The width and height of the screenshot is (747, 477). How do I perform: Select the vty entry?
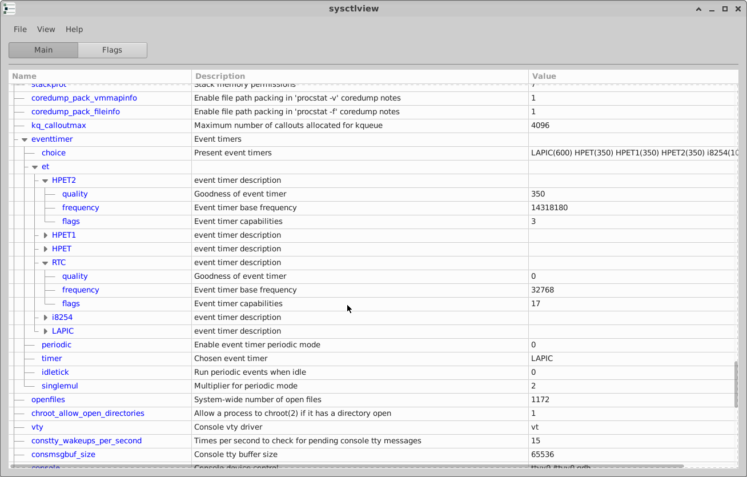point(37,427)
